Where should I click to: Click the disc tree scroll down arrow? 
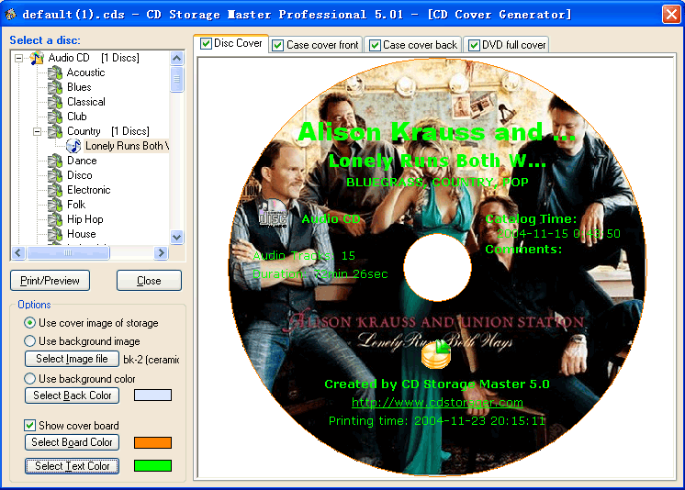(176, 237)
